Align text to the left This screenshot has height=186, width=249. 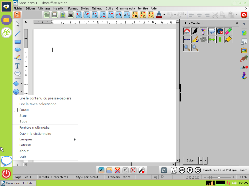pos(191,15)
